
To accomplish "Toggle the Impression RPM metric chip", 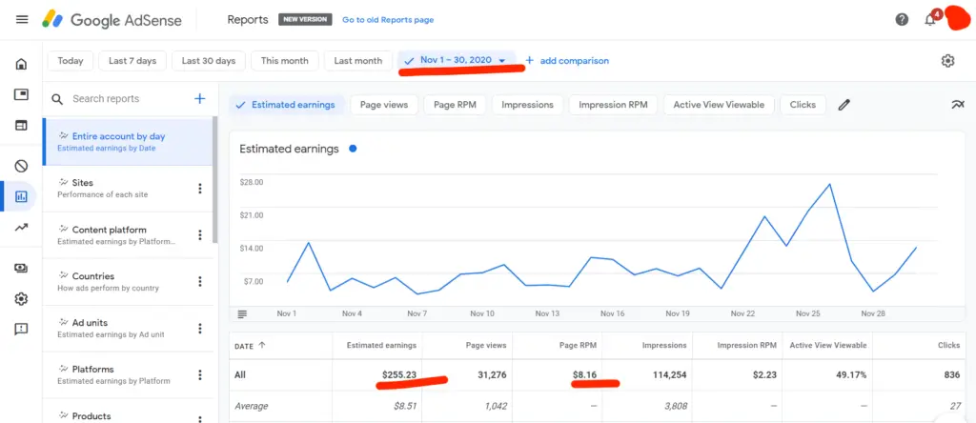I will [x=613, y=105].
